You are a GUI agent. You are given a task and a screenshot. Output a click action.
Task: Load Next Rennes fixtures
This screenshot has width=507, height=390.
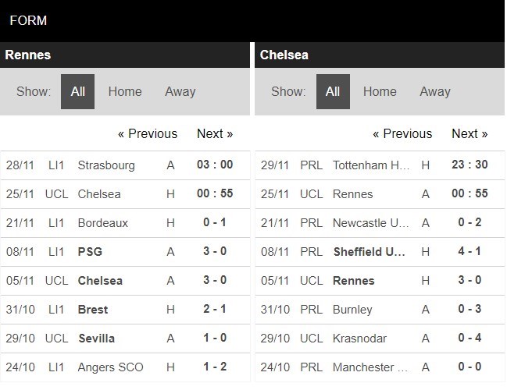tap(215, 133)
